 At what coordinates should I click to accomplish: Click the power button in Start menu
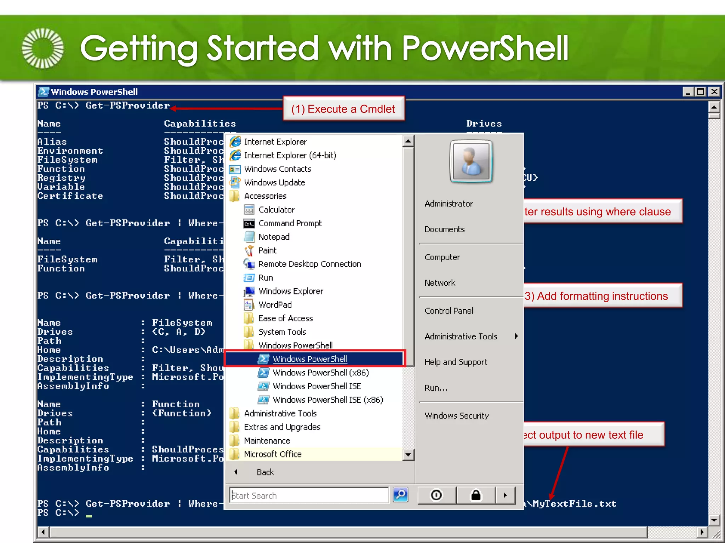[437, 495]
